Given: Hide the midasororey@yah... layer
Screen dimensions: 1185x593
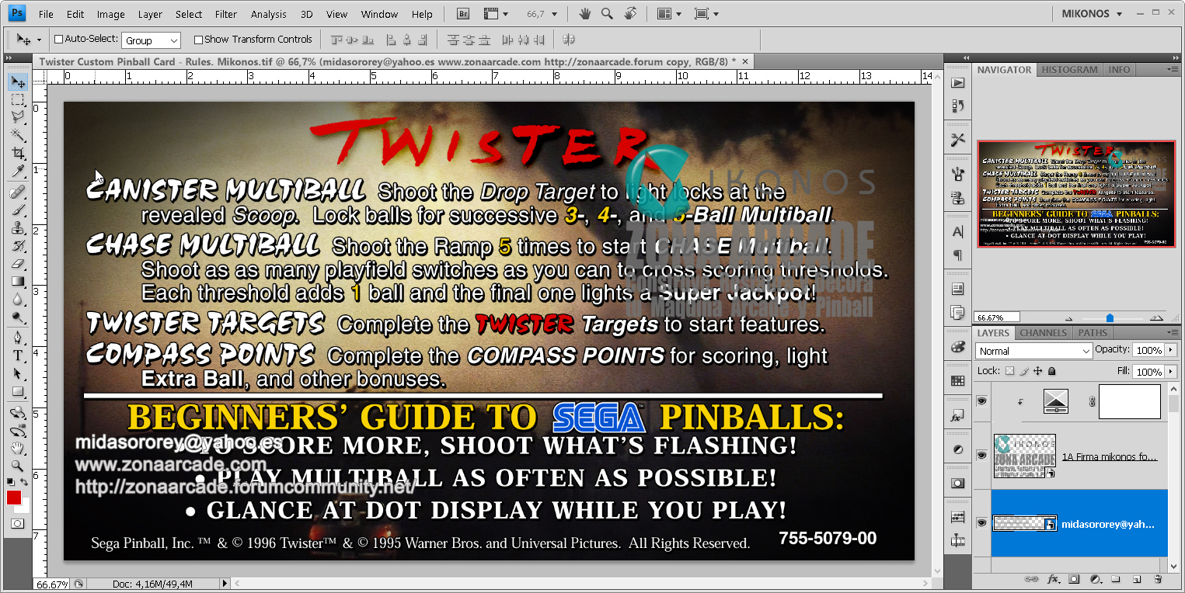Looking at the screenshot, I should click(982, 524).
